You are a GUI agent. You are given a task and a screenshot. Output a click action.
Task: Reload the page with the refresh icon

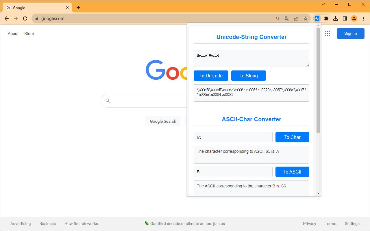pos(25,18)
